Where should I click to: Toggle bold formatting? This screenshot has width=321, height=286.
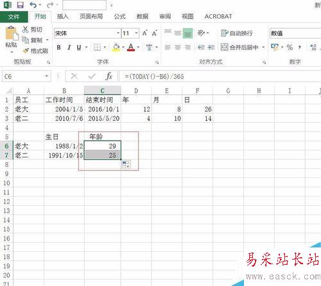click(x=58, y=48)
